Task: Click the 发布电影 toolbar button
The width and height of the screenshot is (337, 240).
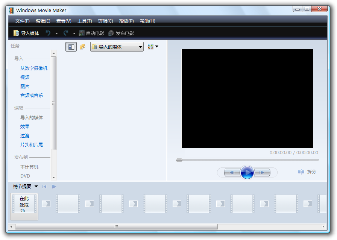Action: [x=121, y=33]
